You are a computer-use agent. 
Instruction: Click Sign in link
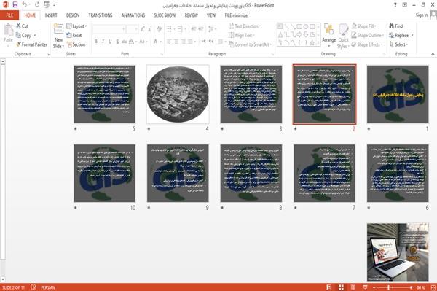tap(422, 15)
